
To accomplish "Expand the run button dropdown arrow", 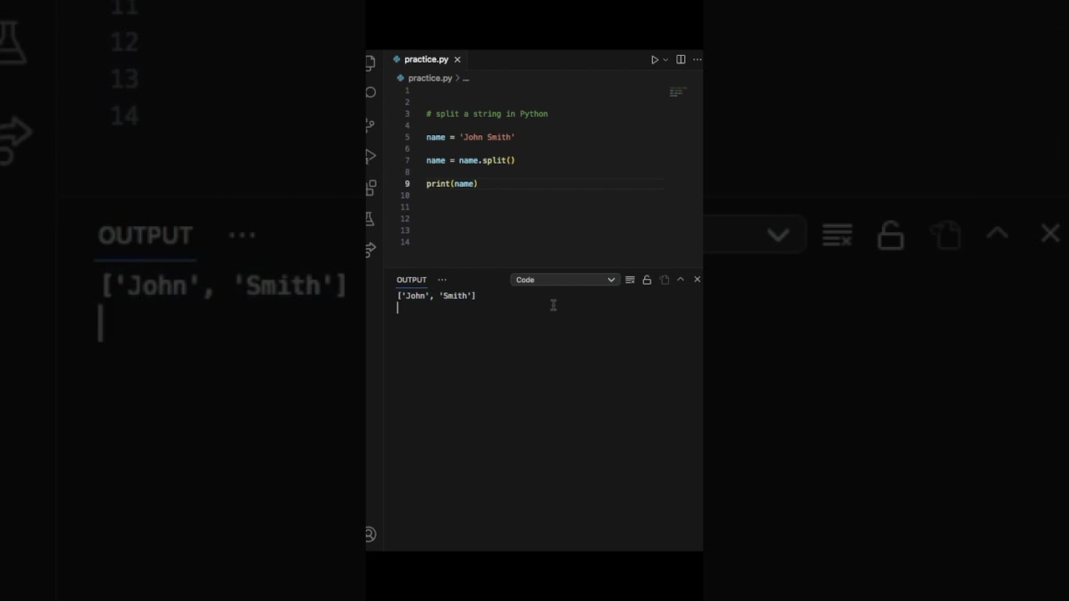I will pos(666,60).
